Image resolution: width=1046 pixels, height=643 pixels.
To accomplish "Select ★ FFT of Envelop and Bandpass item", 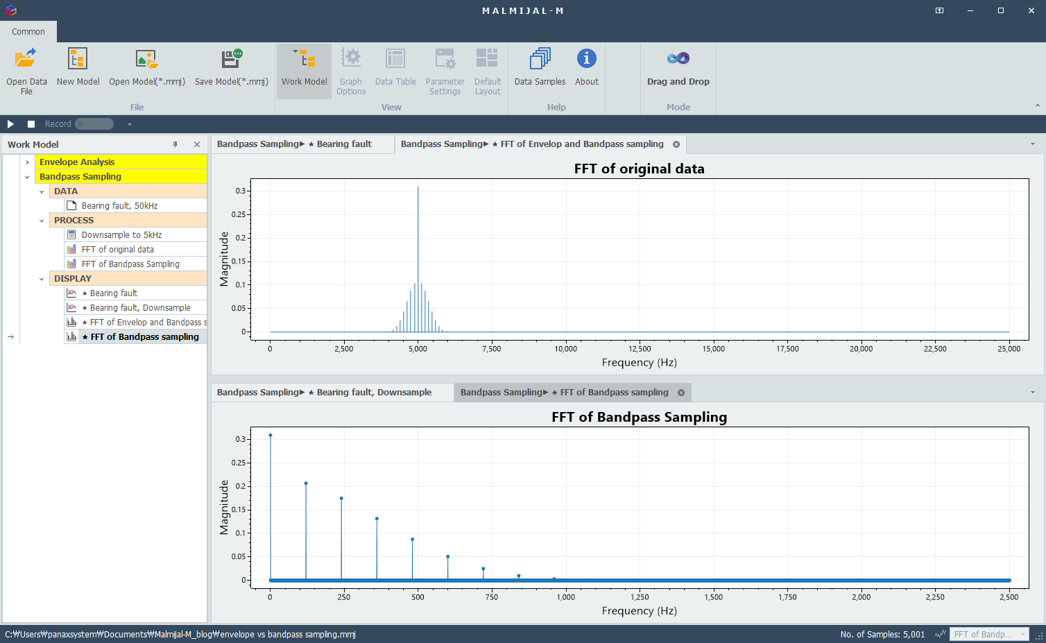I will 135,323.
